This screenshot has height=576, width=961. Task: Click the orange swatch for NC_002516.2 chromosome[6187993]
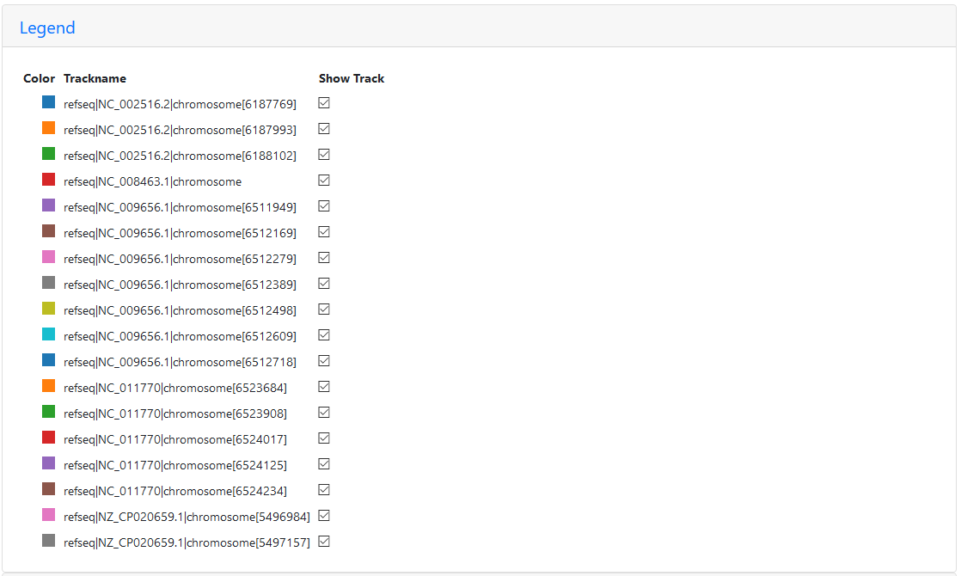pos(48,127)
